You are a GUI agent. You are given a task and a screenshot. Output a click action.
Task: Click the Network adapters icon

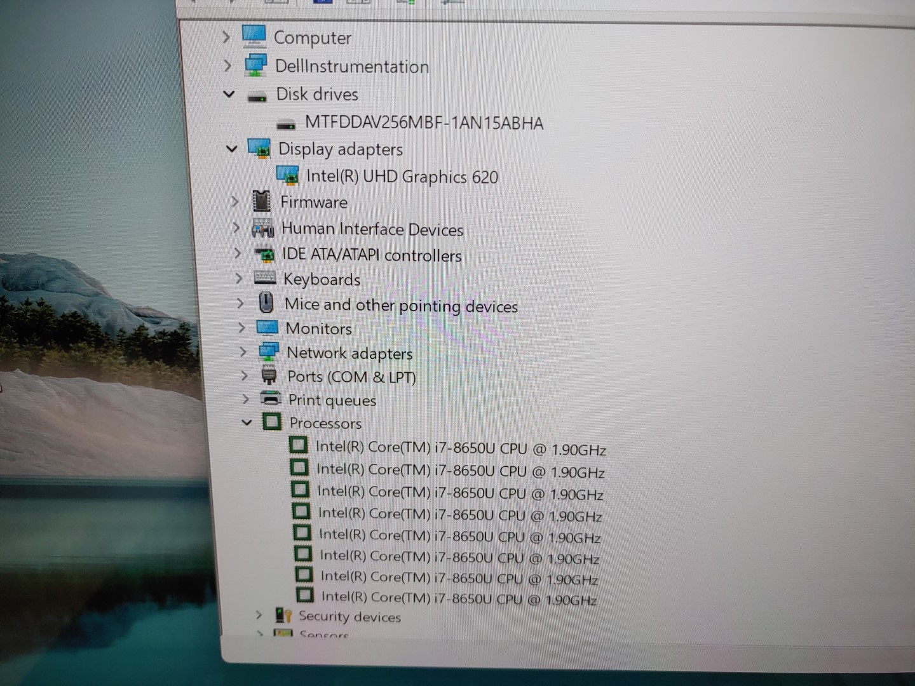tap(269, 352)
